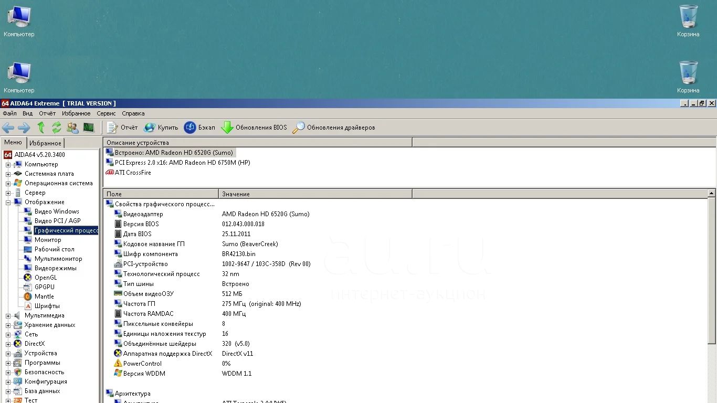Select the OpenGL tree item
717x403 pixels.
coord(40,278)
